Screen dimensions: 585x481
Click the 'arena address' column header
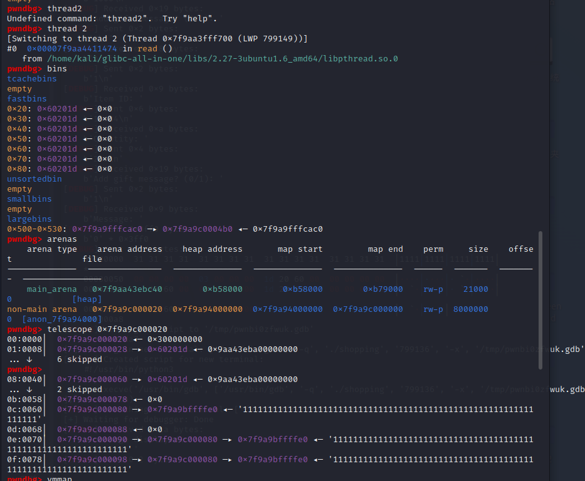point(129,249)
